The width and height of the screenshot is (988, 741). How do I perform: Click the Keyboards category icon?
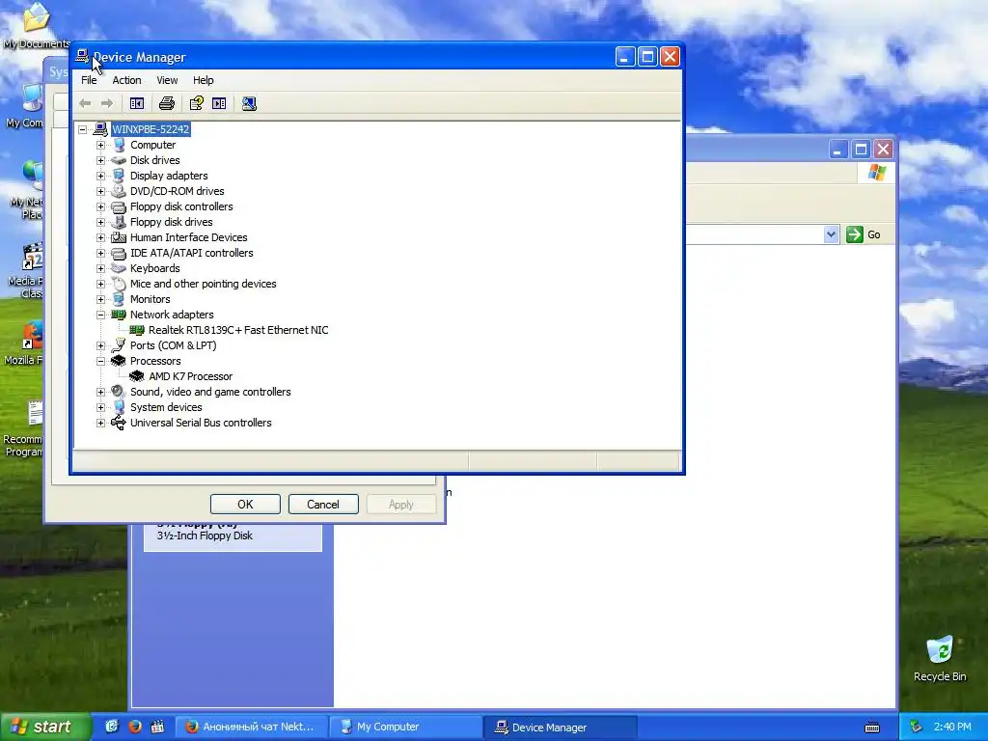click(x=119, y=268)
